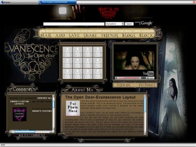196x147 pixels.
Task: Mute the YouTube video volume icon
Action: [148, 78]
